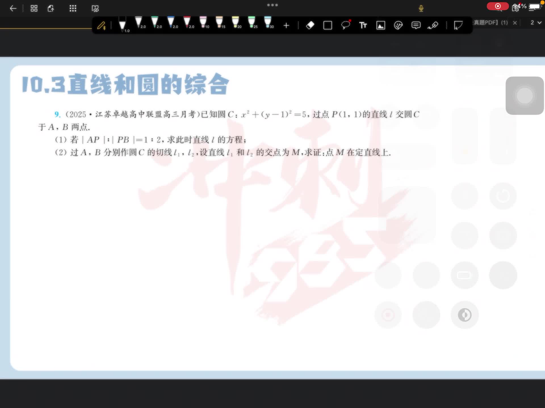This screenshot has width=545, height=408.
Task: Open the sticker tool
Action: click(398, 25)
